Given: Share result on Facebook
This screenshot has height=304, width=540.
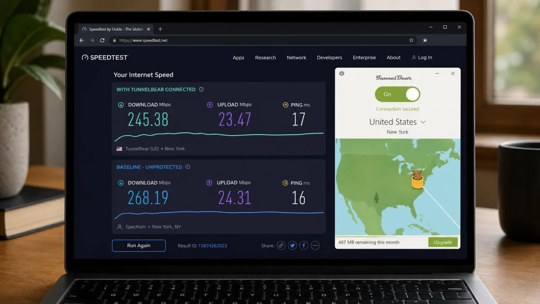Looking at the screenshot, I should [304, 245].
